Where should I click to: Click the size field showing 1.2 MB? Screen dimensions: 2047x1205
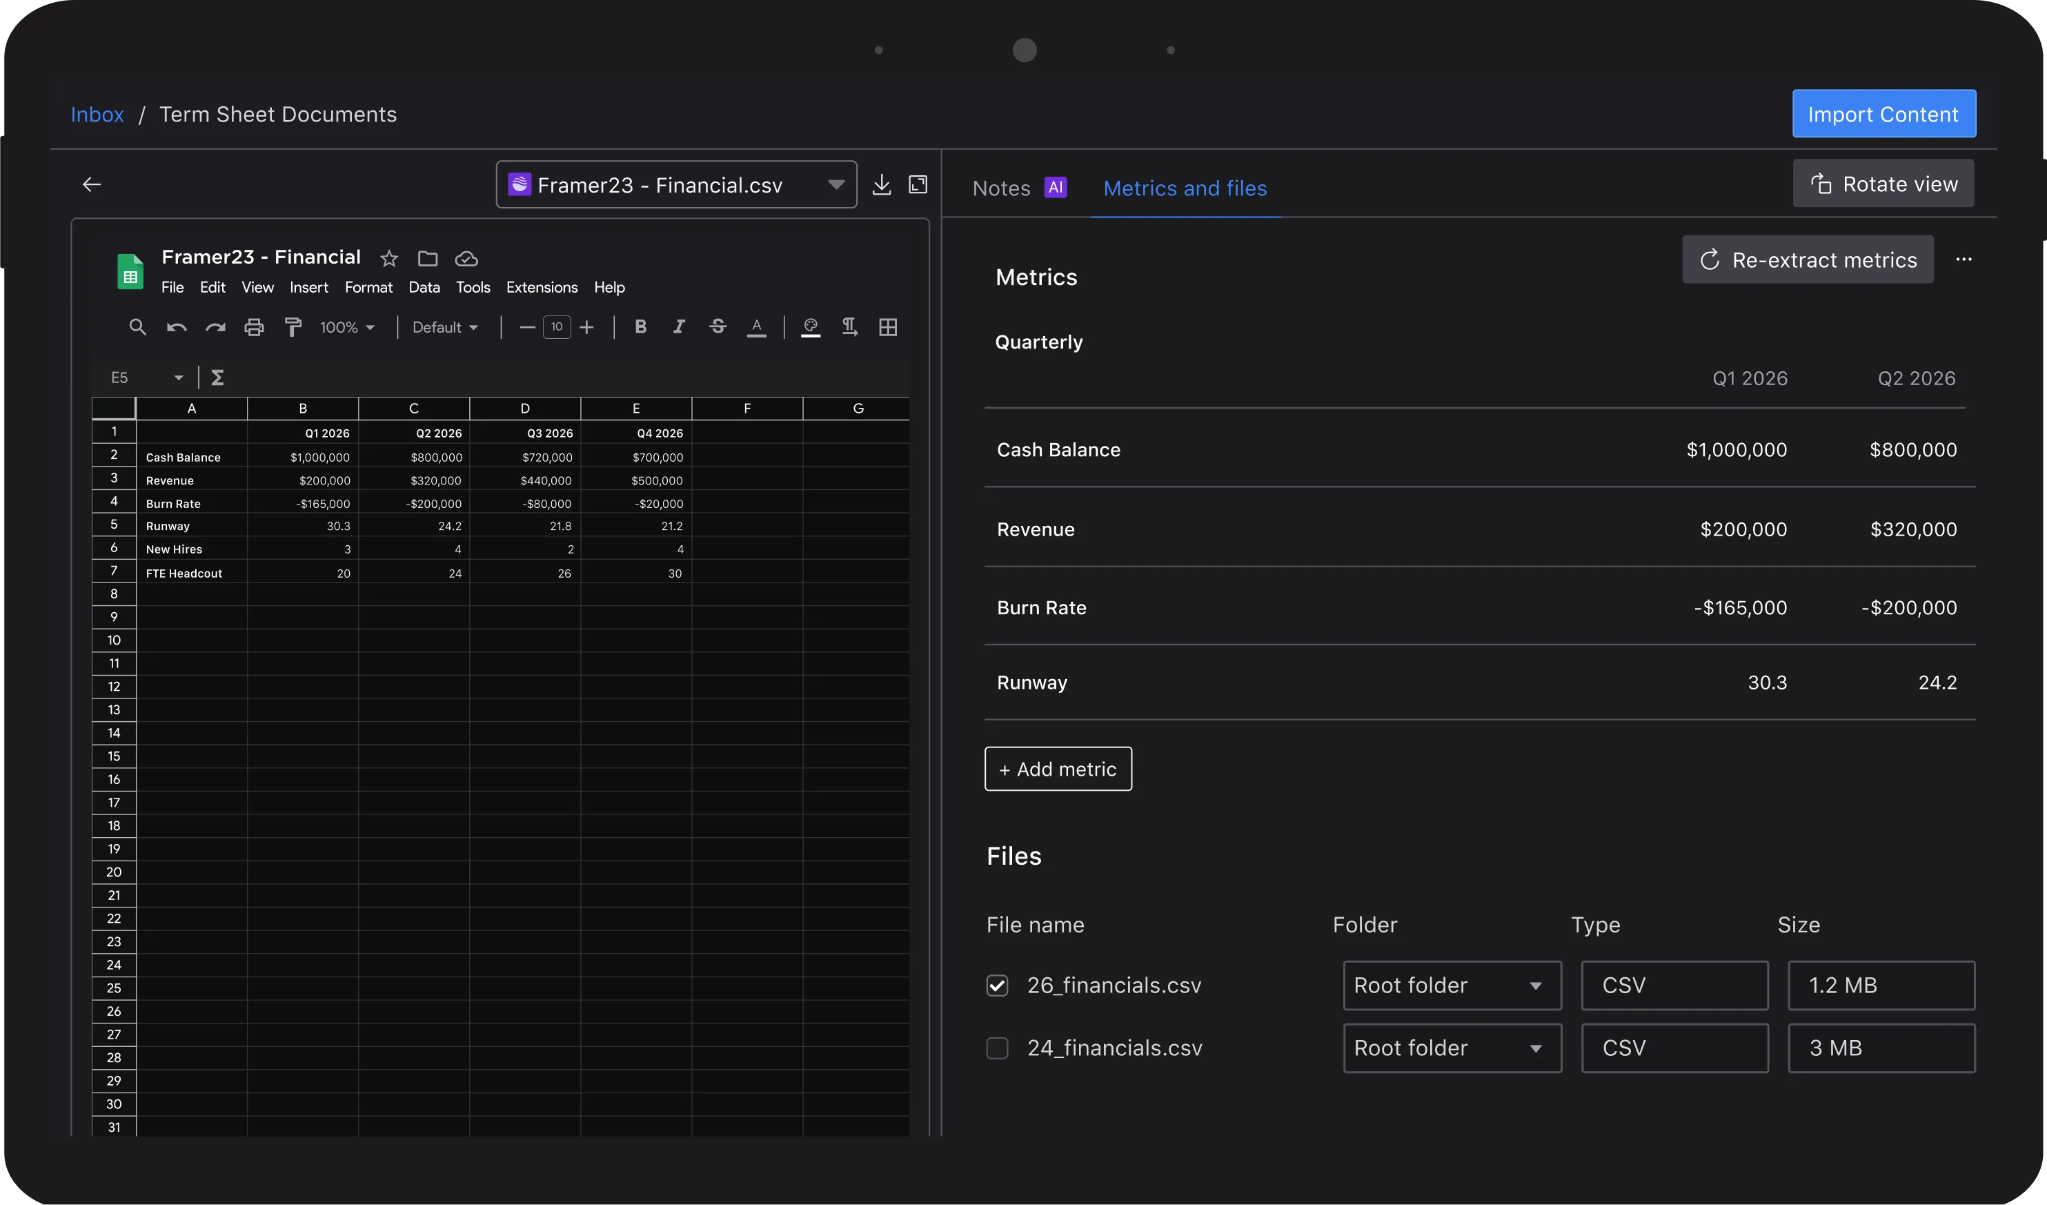(1881, 985)
